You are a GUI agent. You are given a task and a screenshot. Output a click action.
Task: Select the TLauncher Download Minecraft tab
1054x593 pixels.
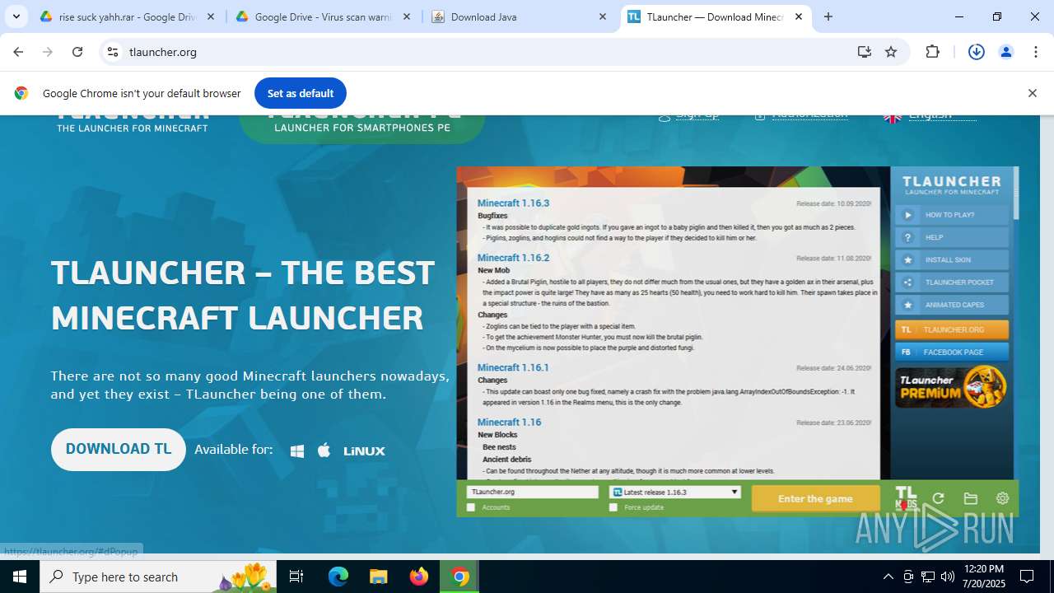click(715, 16)
